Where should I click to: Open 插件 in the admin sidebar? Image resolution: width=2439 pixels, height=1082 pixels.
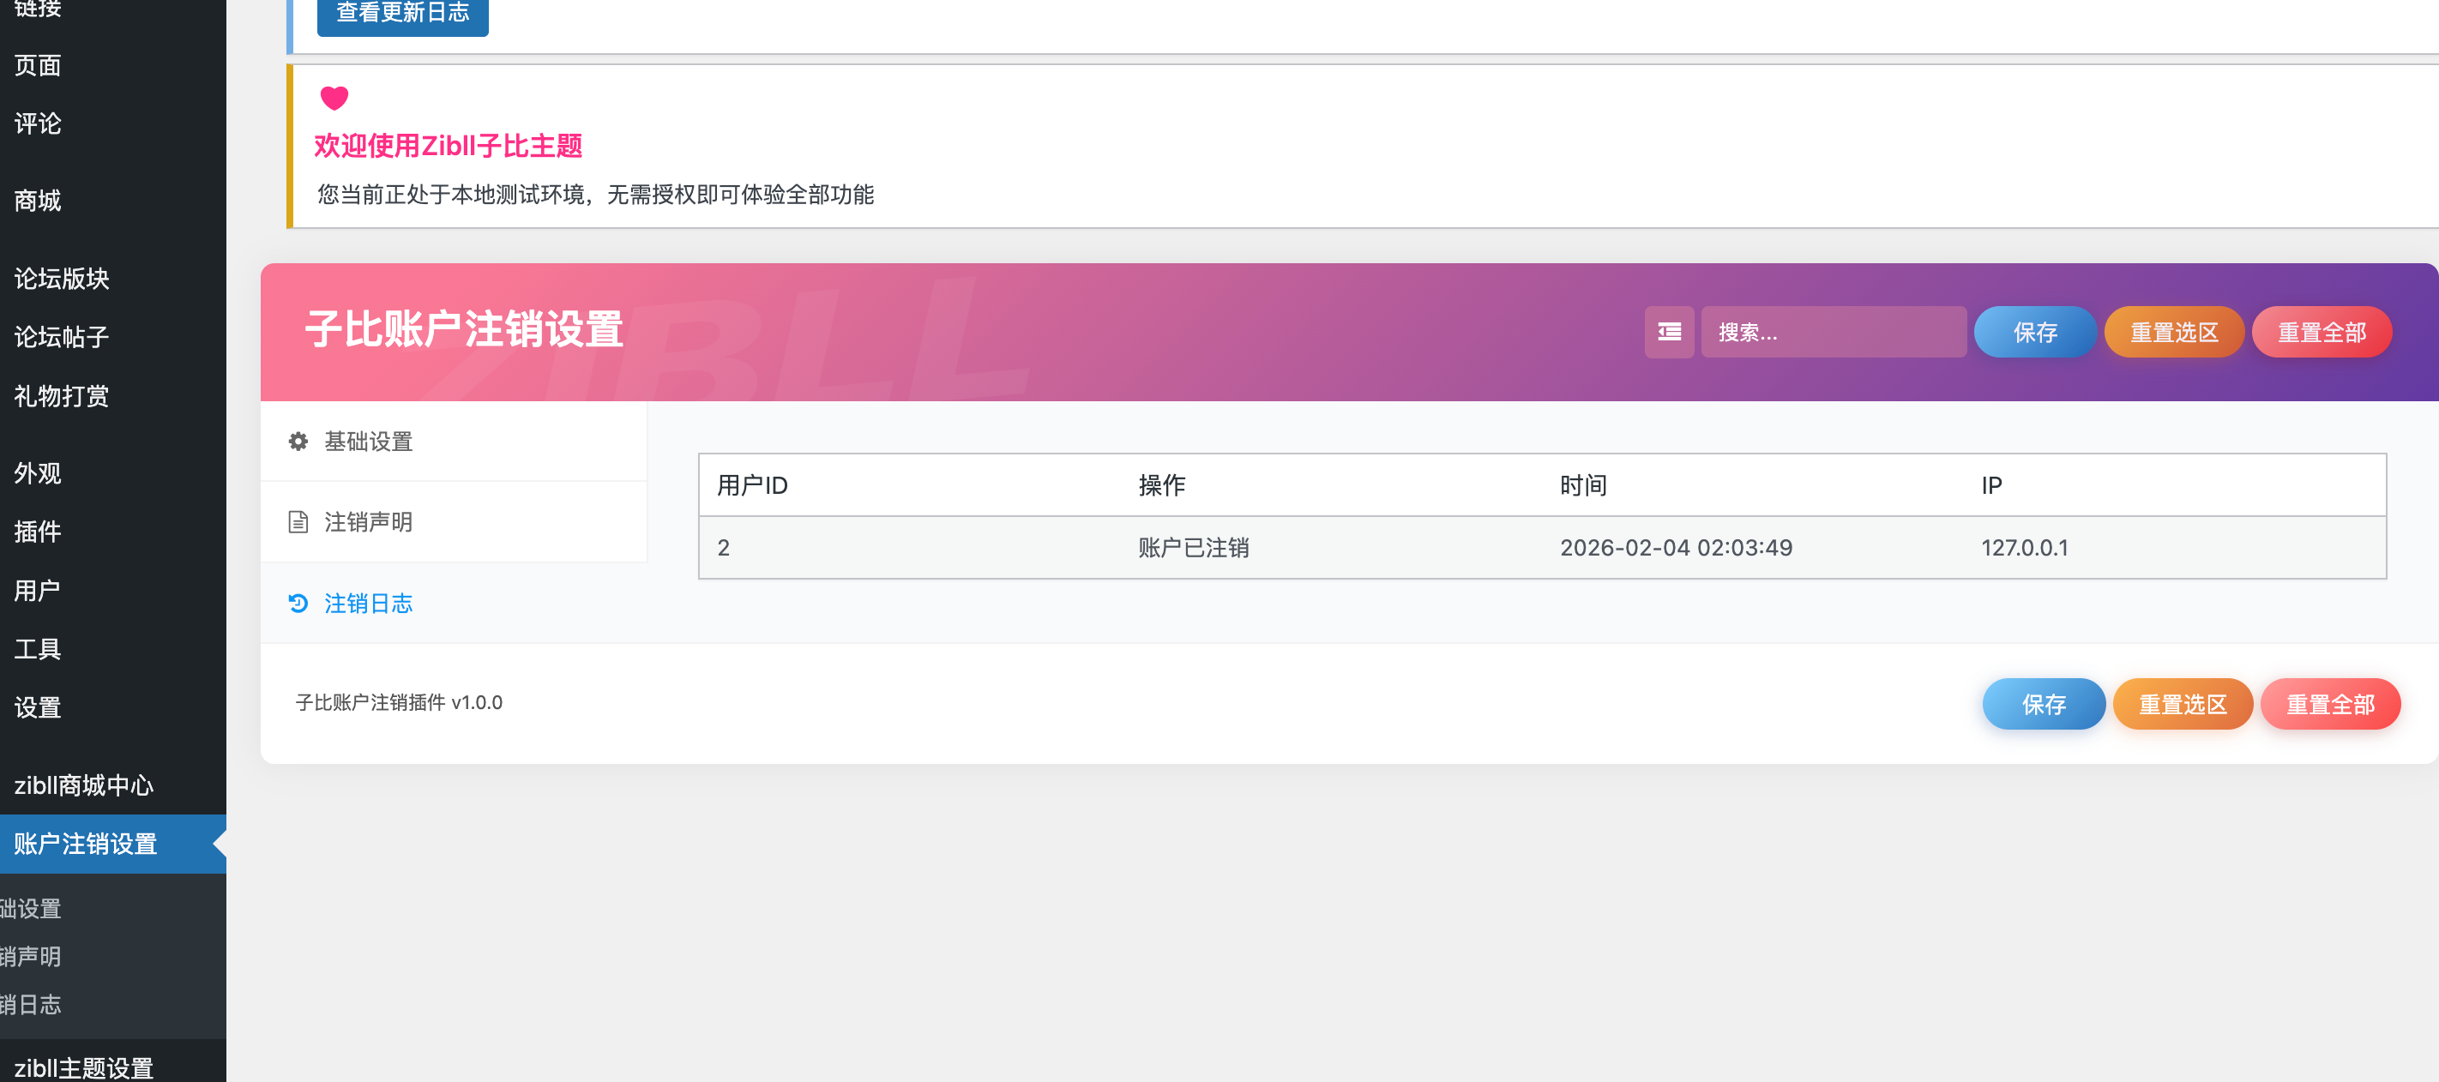[38, 531]
